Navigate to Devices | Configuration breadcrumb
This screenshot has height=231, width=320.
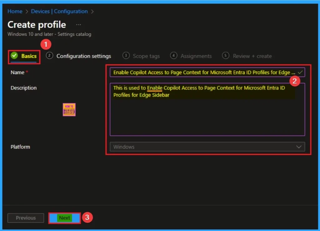[x=59, y=11]
